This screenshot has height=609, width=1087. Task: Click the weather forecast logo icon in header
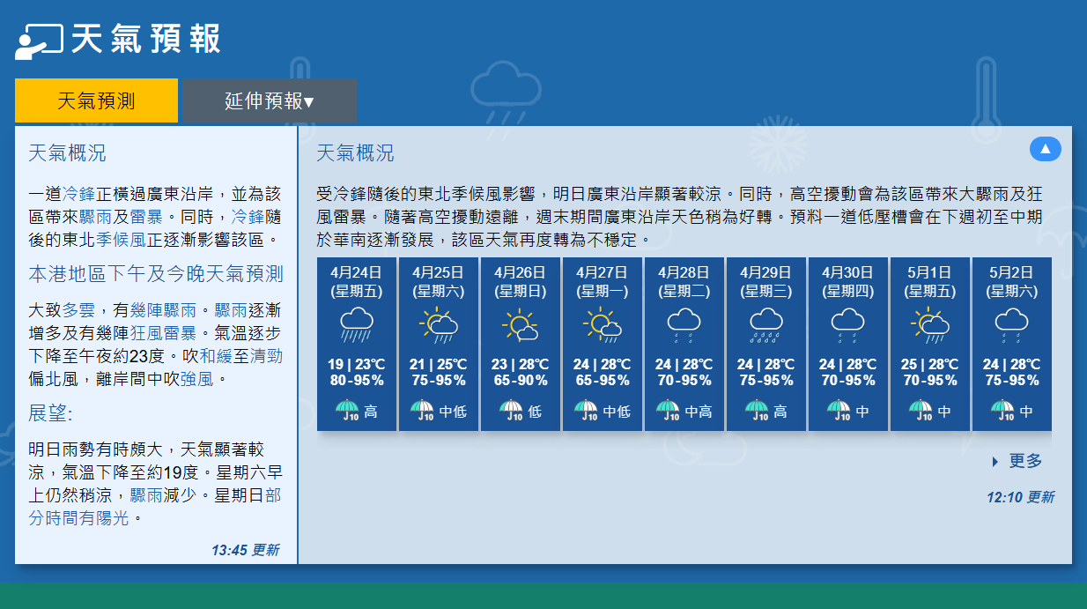pos(39,41)
